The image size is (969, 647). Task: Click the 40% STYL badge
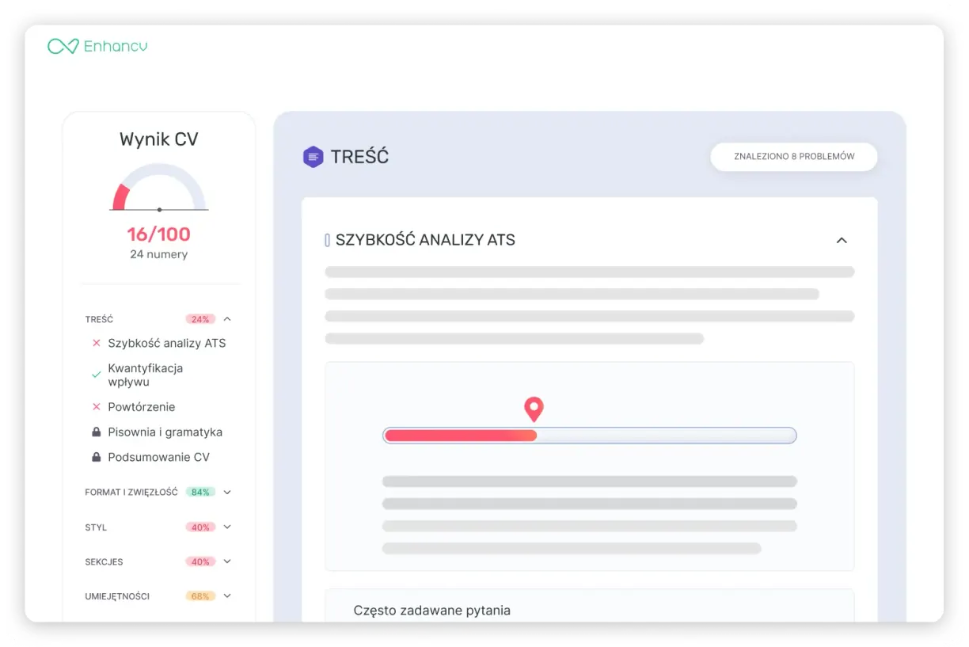point(200,527)
